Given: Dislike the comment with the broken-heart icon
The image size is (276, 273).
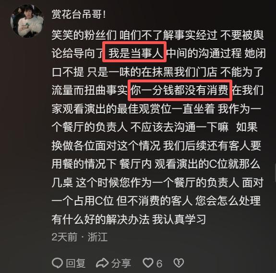Looking at the screenshot, I should 179,263.
